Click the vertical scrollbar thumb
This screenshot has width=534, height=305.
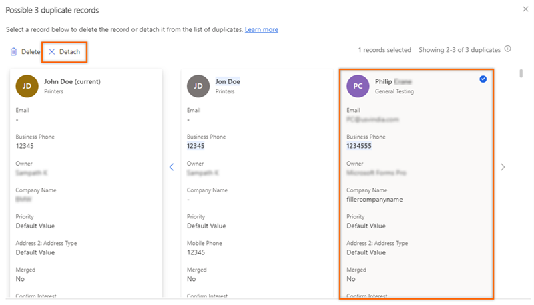coord(521,73)
